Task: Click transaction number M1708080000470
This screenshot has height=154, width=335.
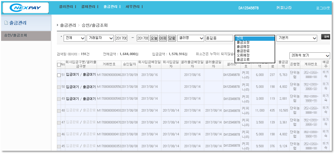Action: tap(109, 122)
